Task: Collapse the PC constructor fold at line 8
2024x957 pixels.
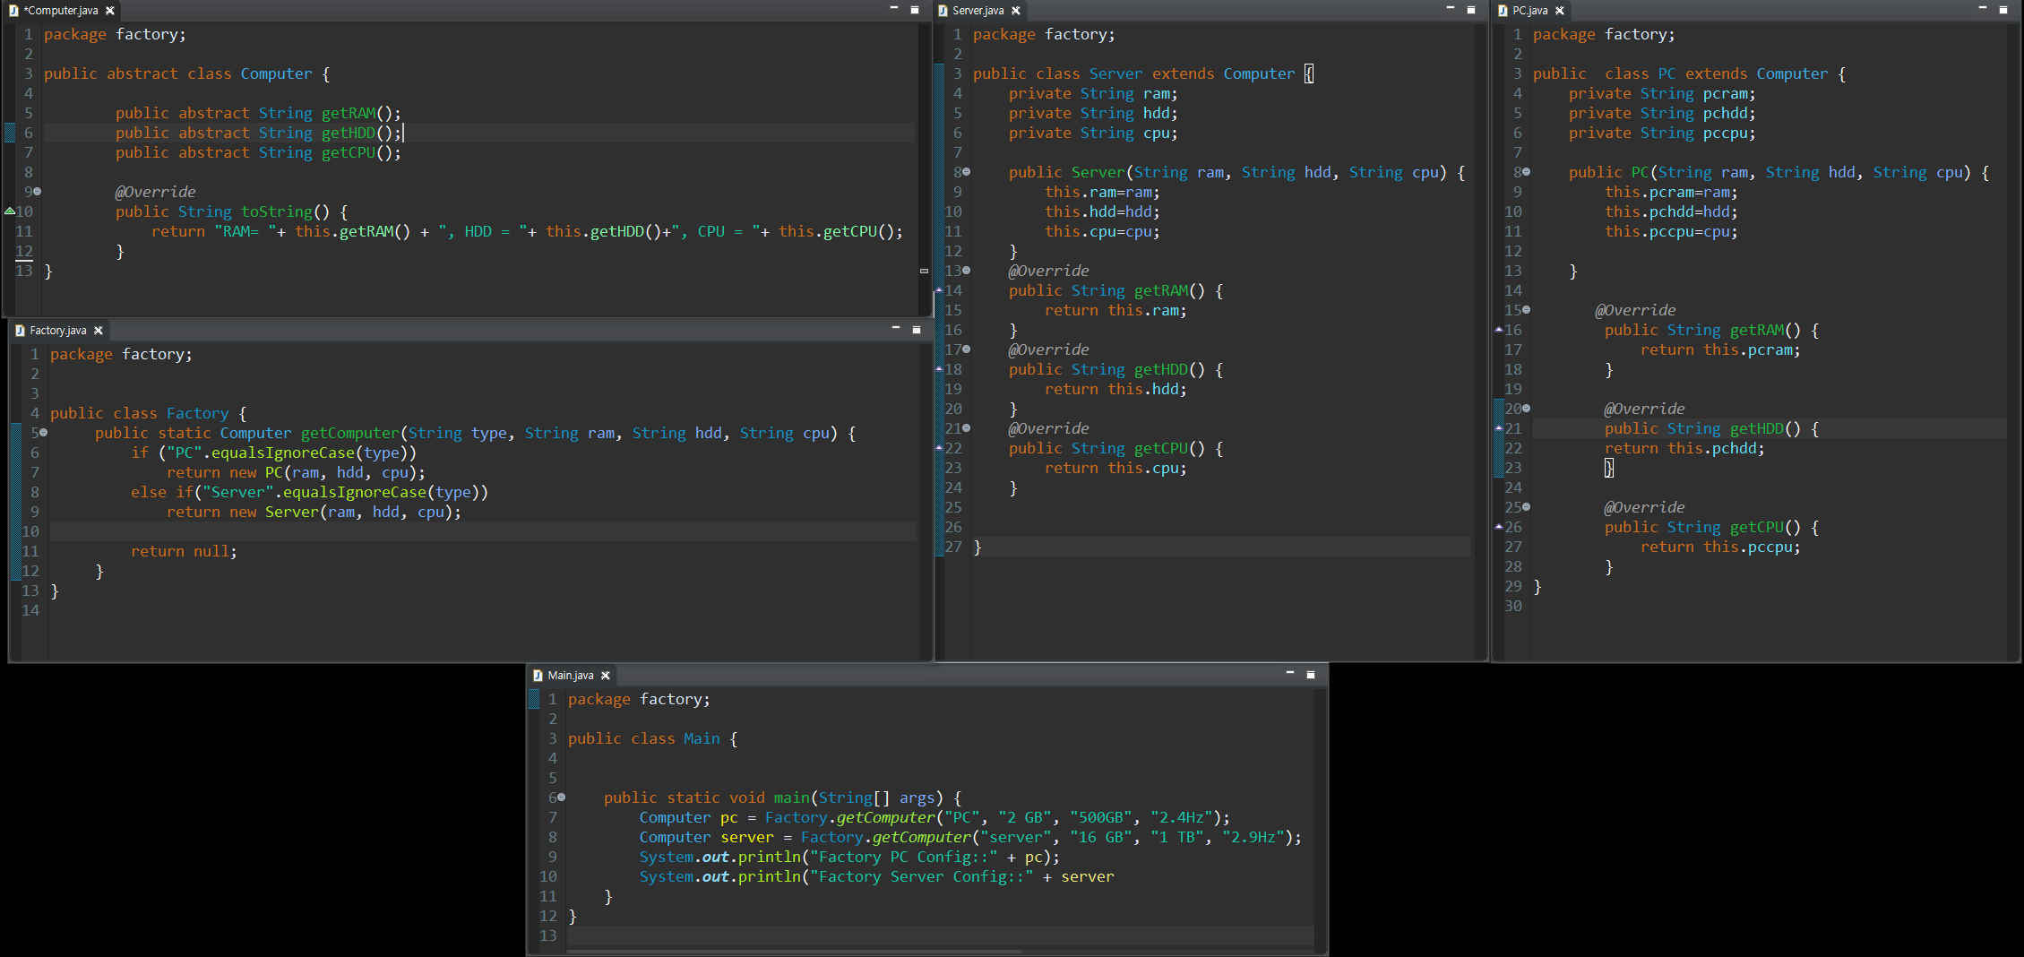Action: click(1526, 172)
